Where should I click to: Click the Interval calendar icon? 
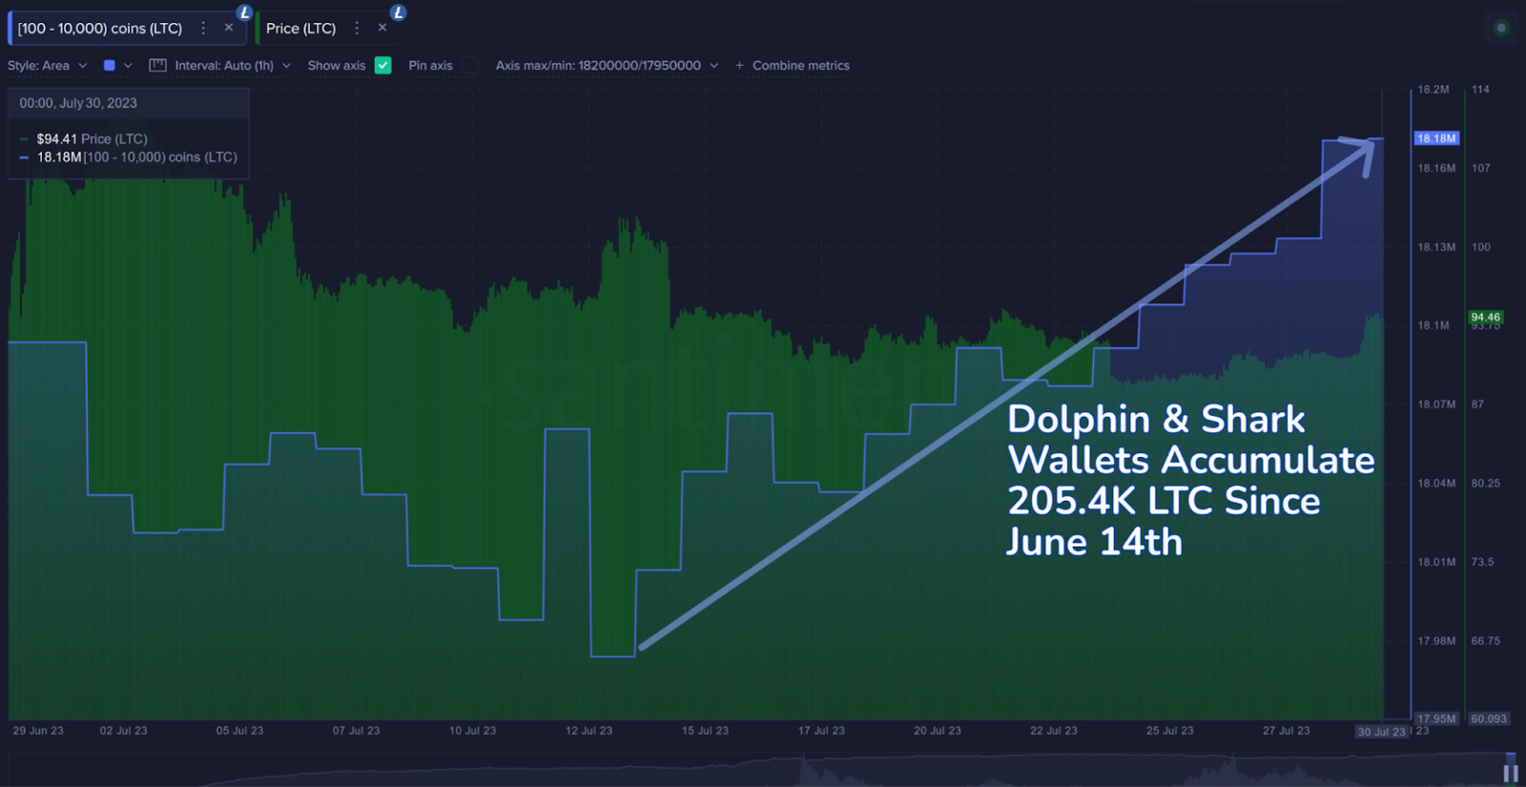(x=158, y=66)
